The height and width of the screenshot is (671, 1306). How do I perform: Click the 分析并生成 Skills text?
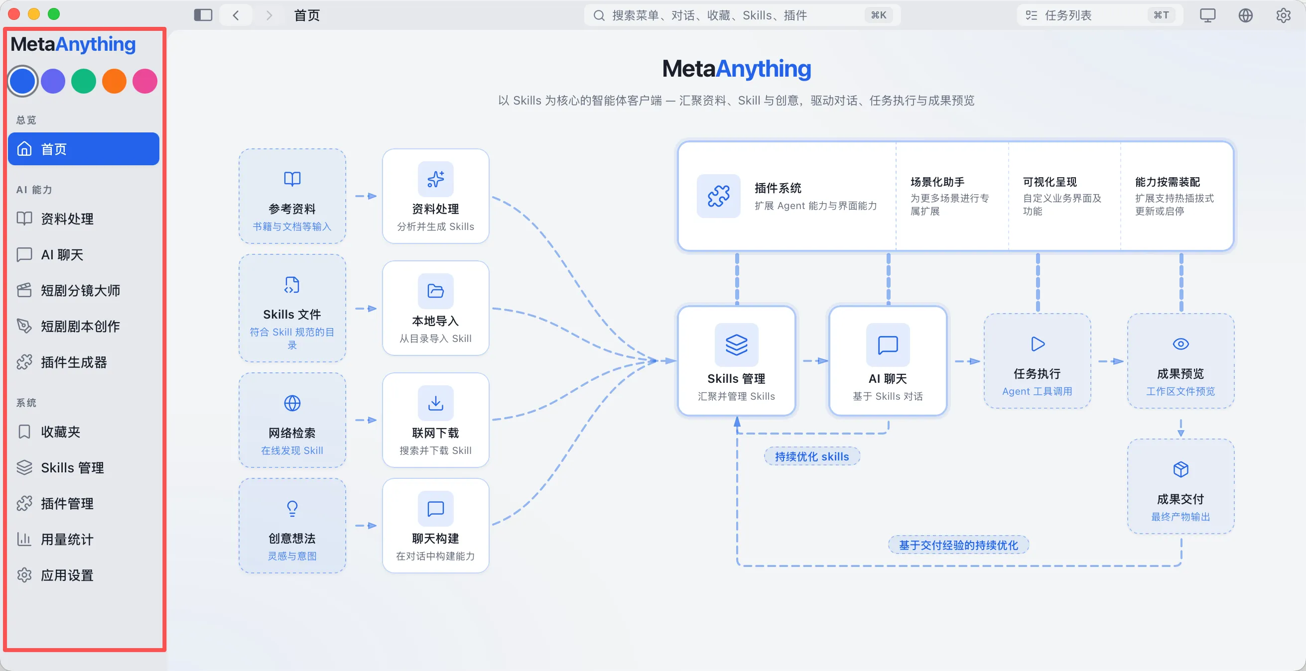click(435, 226)
